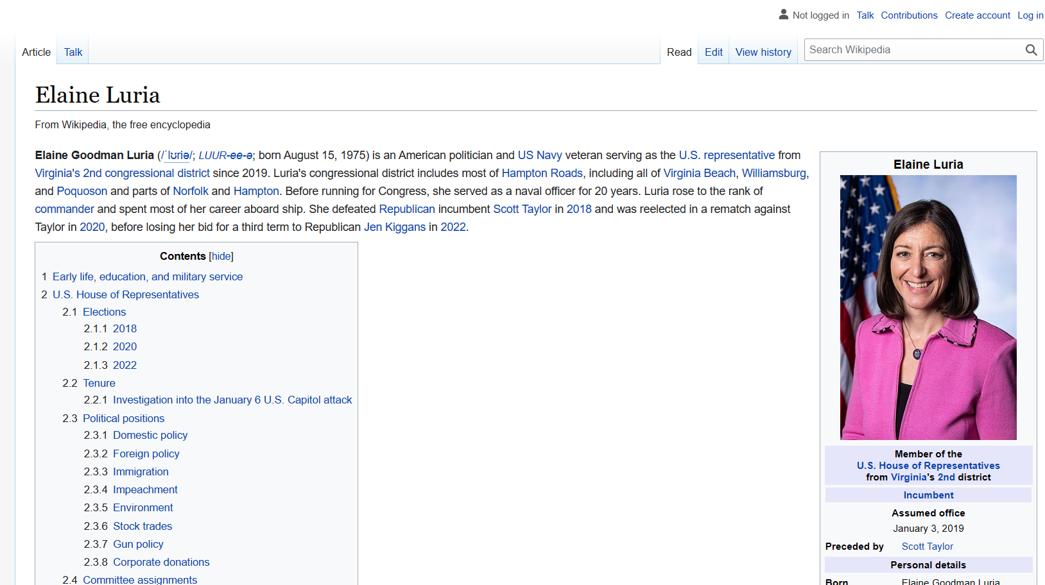The image size is (1045, 585).
Task: Follow the Norfolk link
Action: click(191, 191)
